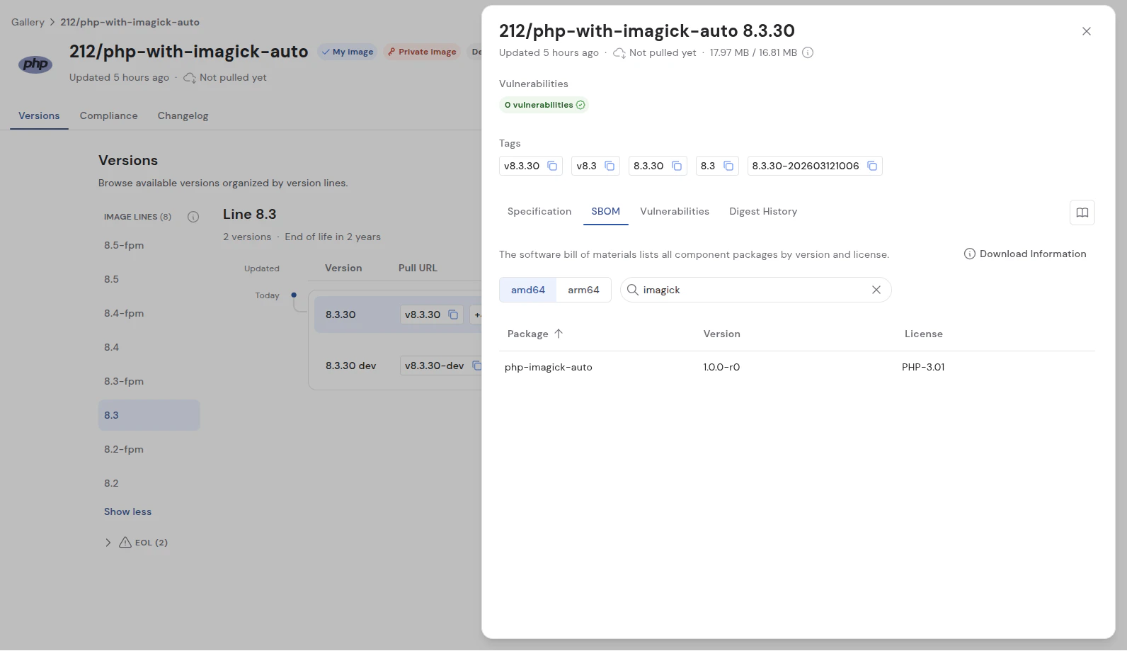Select the 8.4 image line
1127x651 pixels.
point(149,347)
